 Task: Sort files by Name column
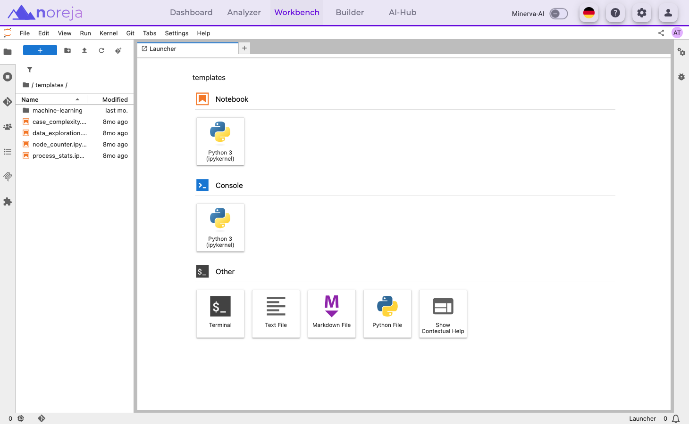click(51, 99)
